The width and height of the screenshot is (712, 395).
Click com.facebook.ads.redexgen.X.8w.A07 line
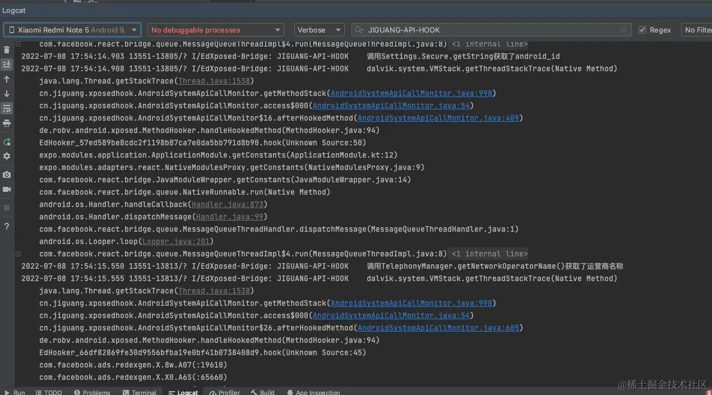[x=133, y=365]
